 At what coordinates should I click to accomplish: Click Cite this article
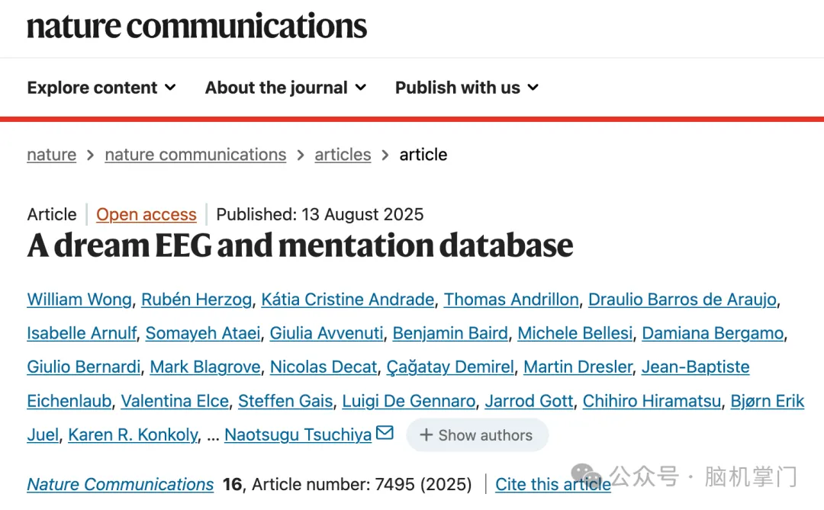(553, 484)
